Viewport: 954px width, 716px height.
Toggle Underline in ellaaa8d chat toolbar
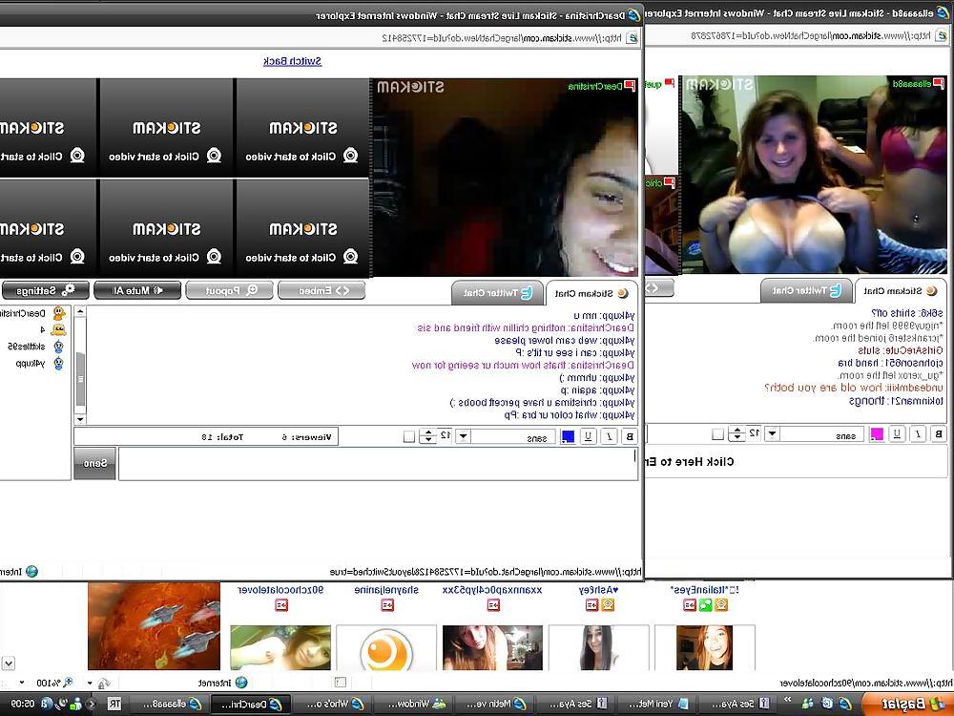click(898, 433)
